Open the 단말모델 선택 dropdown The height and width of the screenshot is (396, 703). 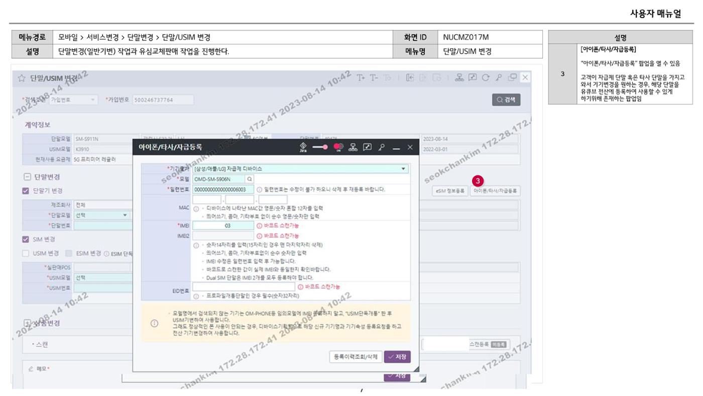click(x=101, y=215)
